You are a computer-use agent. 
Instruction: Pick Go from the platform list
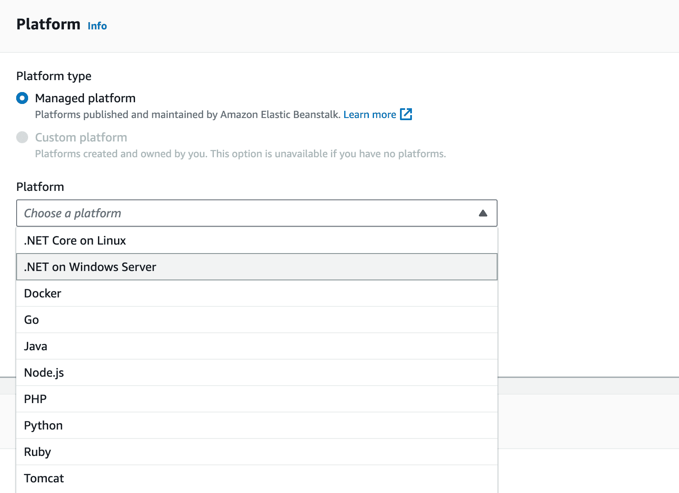pos(257,320)
